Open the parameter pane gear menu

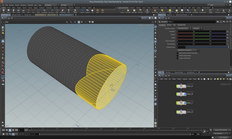pyautogui.click(x=218, y=22)
